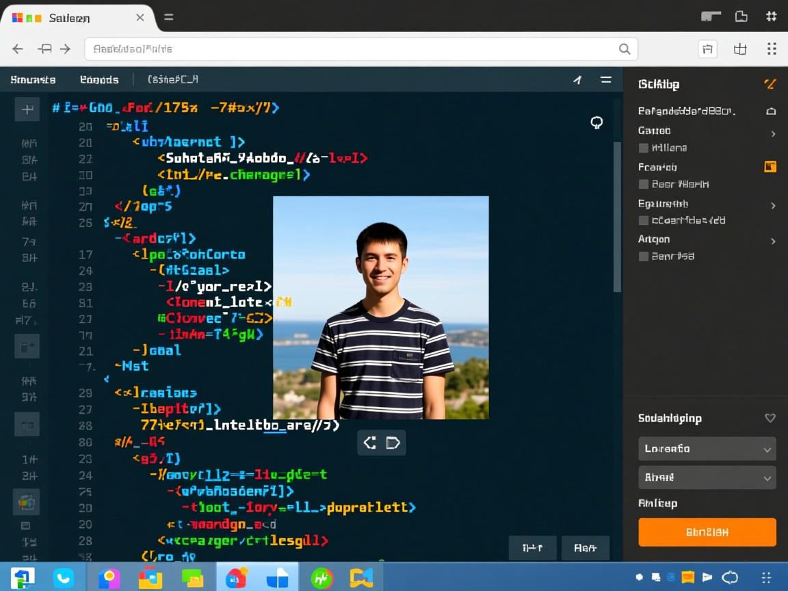788x591 pixels.
Task: Tick the first checkbox in the side panel
Action: (x=643, y=148)
